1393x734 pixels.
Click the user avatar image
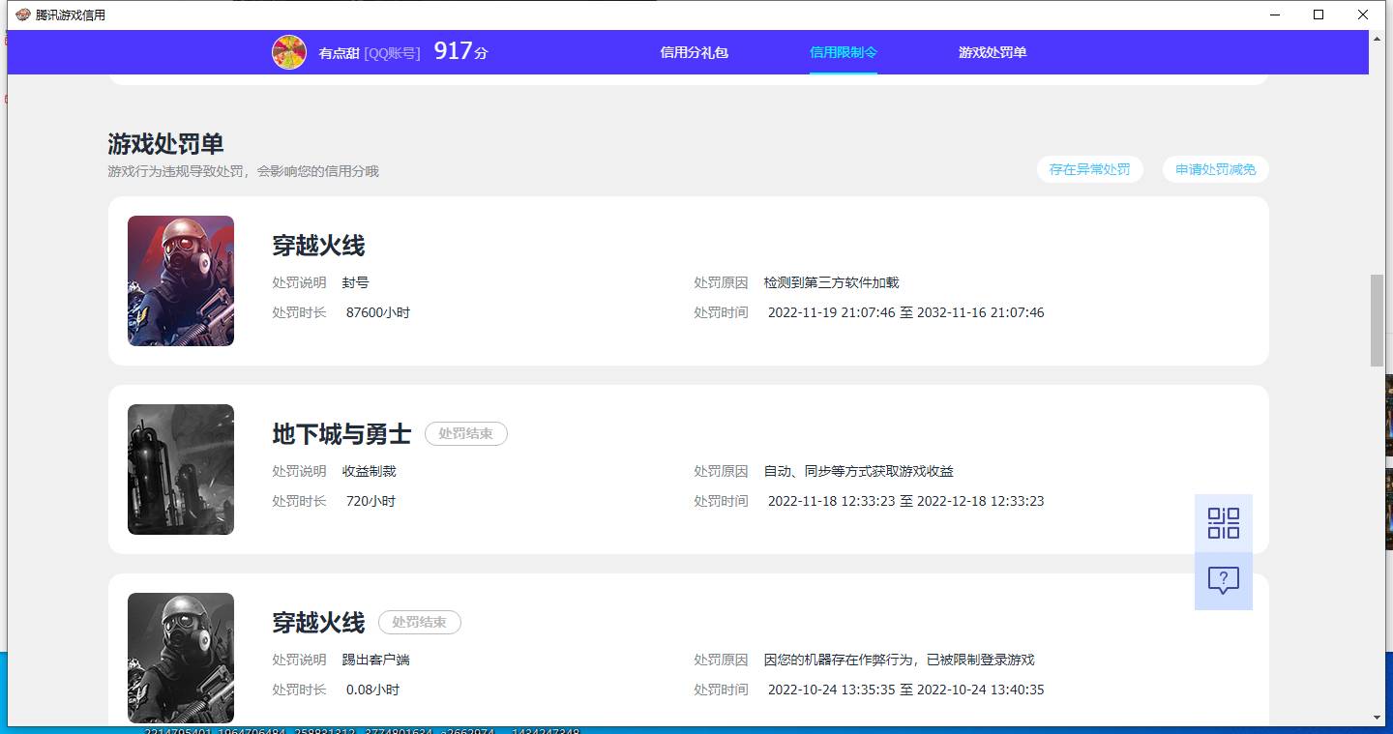tap(288, 51)
